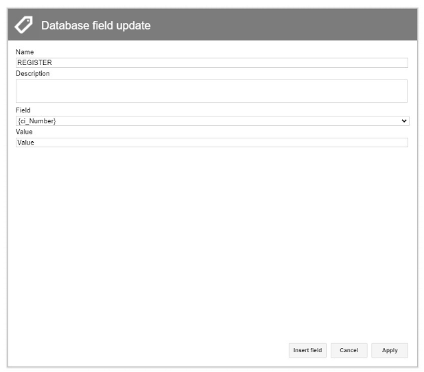Click the {ci_Number} text in the Field selector
The height and width of the screenshot is (372, 424).
(x=37, y=121)
